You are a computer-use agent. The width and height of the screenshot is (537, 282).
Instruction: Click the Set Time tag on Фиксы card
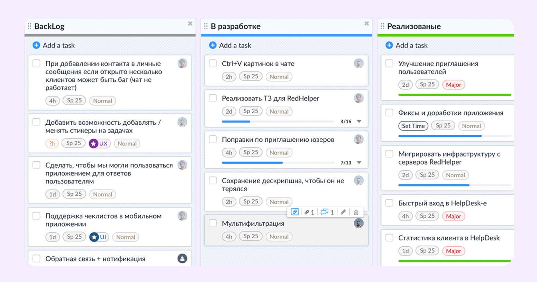(413, 126)
